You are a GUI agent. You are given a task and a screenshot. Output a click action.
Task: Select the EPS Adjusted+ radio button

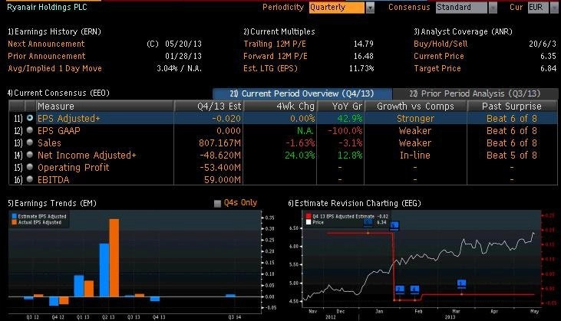coord(30,118)
